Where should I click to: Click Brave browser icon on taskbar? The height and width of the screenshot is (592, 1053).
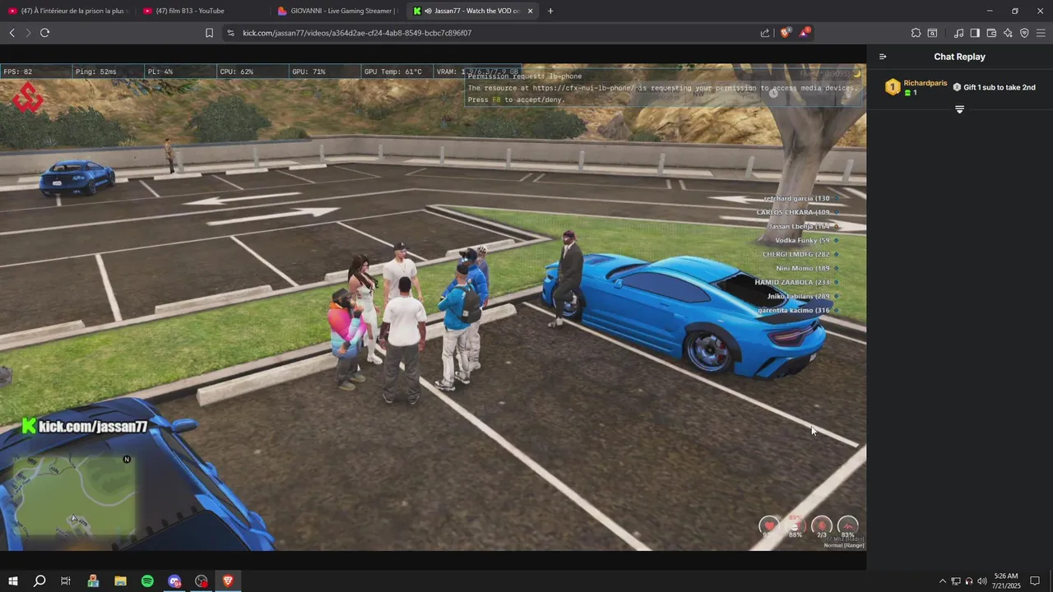229,581
